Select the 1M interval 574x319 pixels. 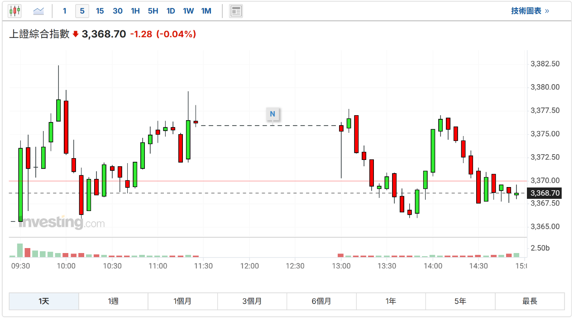pyautogui.click(x=206, y=11)
